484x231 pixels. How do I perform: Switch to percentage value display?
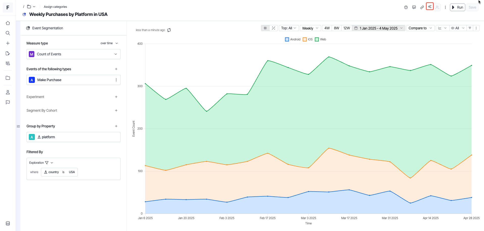click(x=274, y=28)
